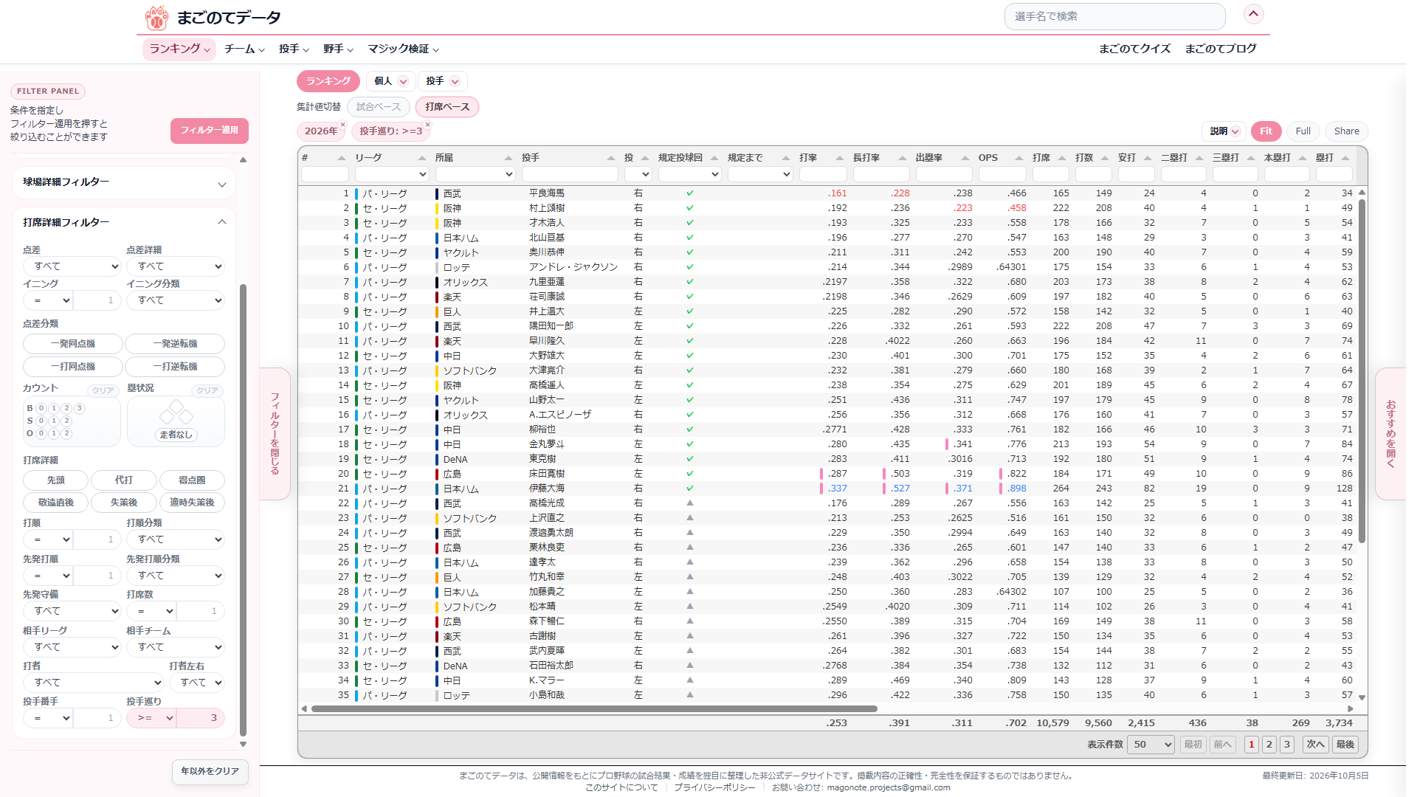Remove the 2026年 filter chip
This screenshot has height=797, width=1417.
pyautogui.click(x=342, y=125)
